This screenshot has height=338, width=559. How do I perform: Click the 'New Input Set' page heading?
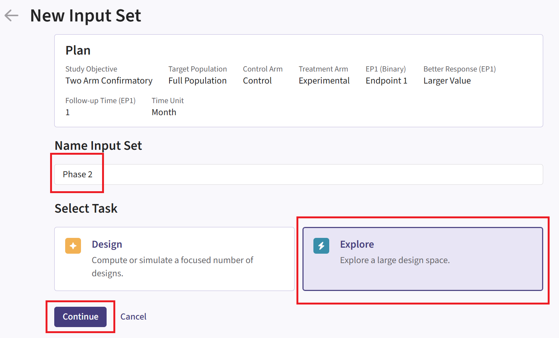click(x=86, y=16)
